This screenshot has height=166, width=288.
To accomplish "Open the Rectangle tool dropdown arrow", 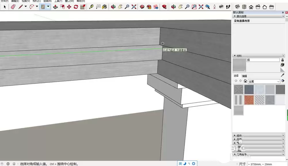I will (48, 7).
